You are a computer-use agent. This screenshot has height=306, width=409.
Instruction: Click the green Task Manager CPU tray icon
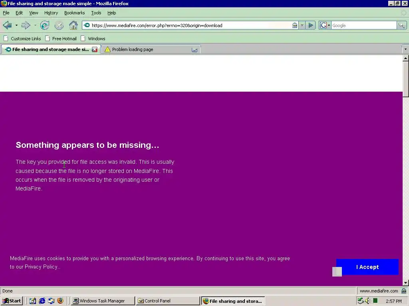(x=375, y=301)
